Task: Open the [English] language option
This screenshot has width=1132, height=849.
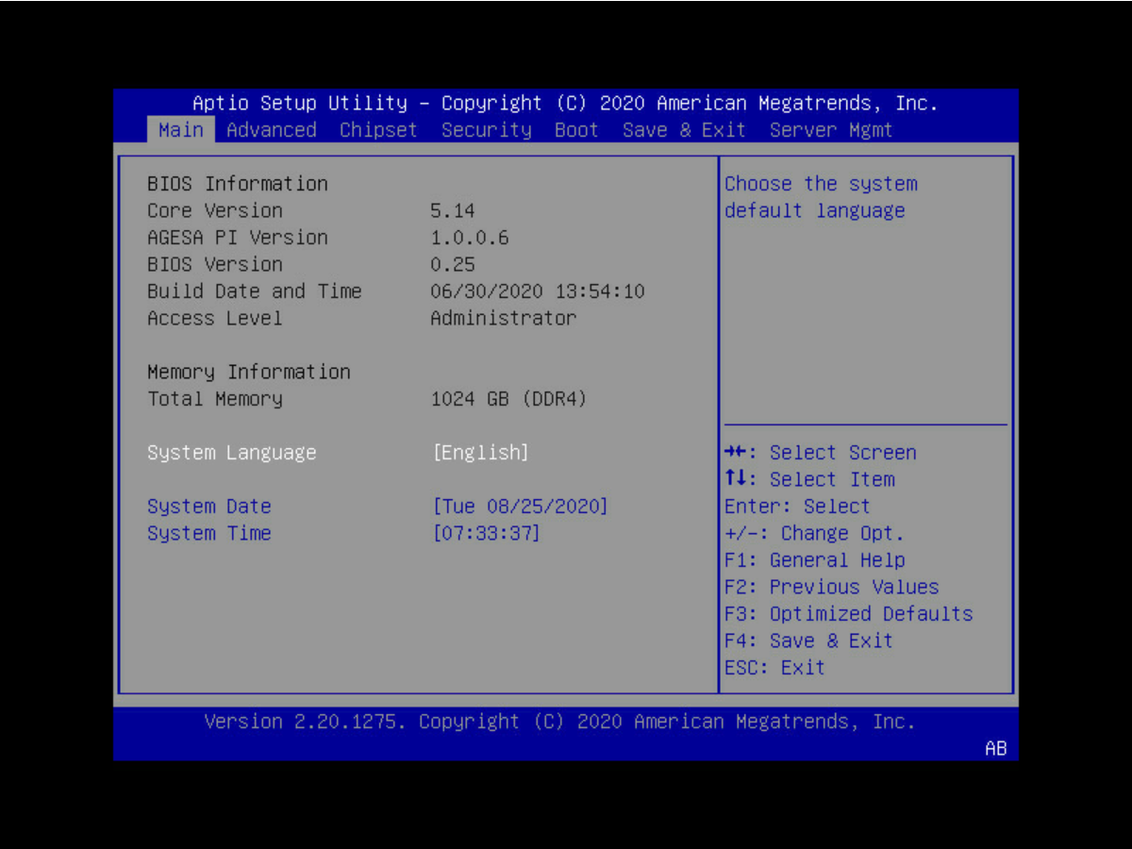Action: point(481,453)
